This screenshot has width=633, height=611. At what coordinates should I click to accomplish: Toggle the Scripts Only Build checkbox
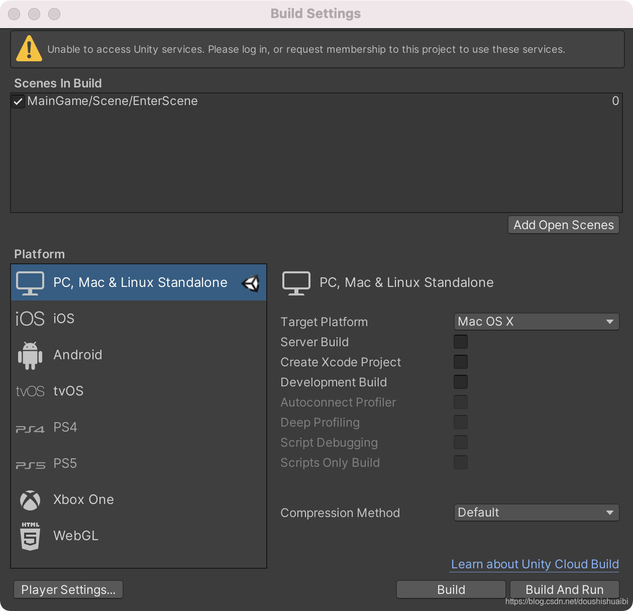click(x=461, y=462)
